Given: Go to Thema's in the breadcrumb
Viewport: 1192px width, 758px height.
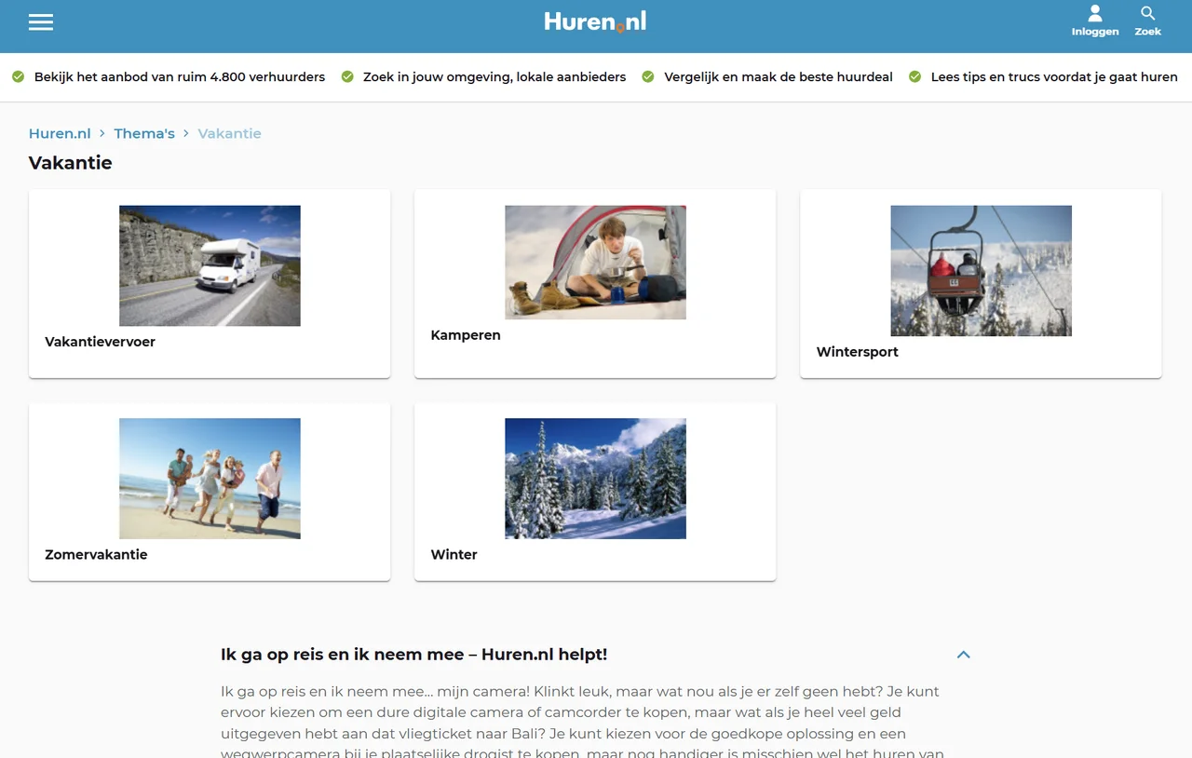Looking at the screenshot, I should click(144, 133).
